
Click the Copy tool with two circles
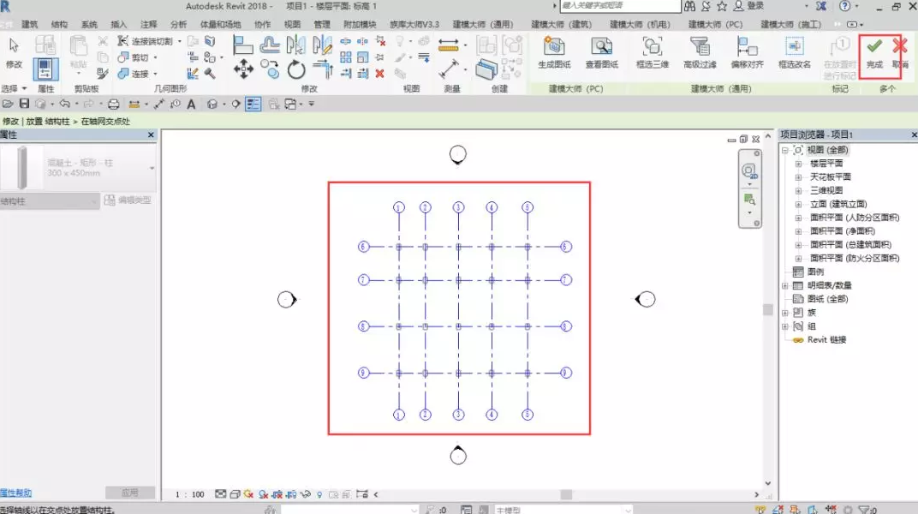point(270,69)
